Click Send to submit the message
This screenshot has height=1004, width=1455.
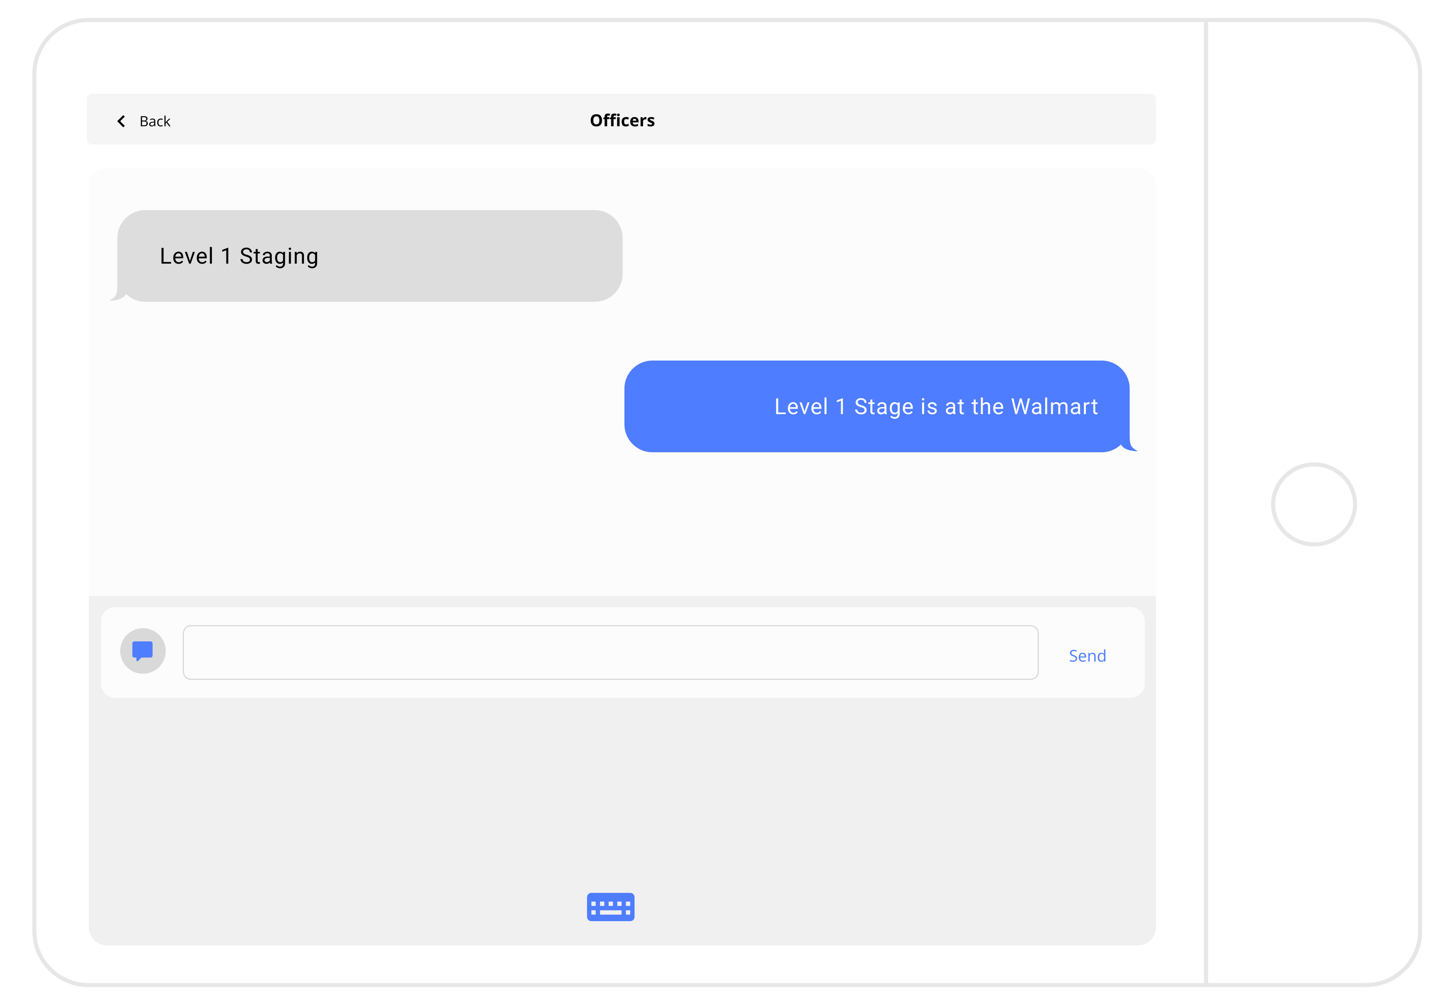[x=1087, y=655]
